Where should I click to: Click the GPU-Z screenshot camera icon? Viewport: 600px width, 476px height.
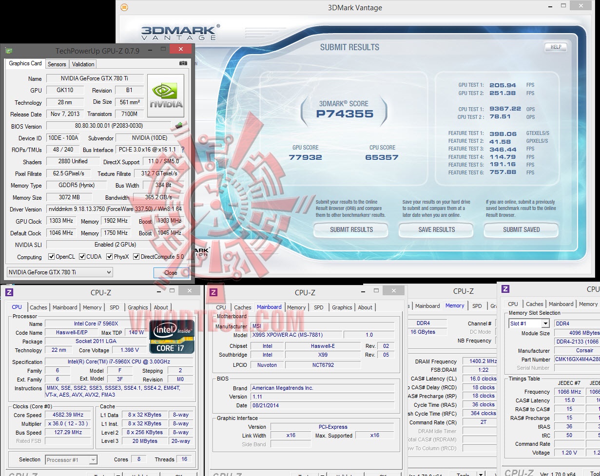coord(183,63)
